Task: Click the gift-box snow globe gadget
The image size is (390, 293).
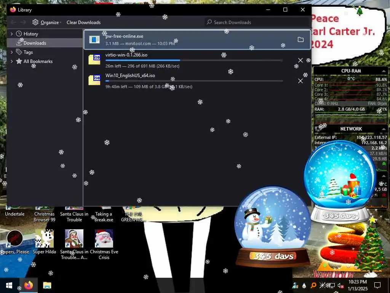Action: [340, 182]
